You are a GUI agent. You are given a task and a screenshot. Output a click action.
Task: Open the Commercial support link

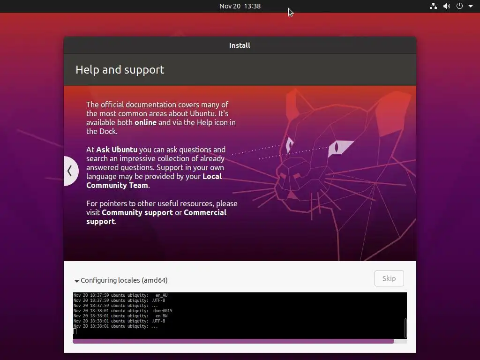coord(157,217)
